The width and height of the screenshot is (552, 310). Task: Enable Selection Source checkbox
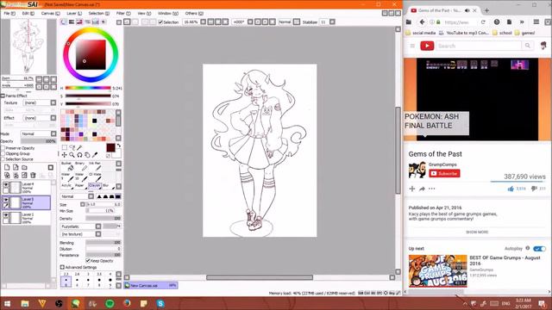tap(3, 159)
